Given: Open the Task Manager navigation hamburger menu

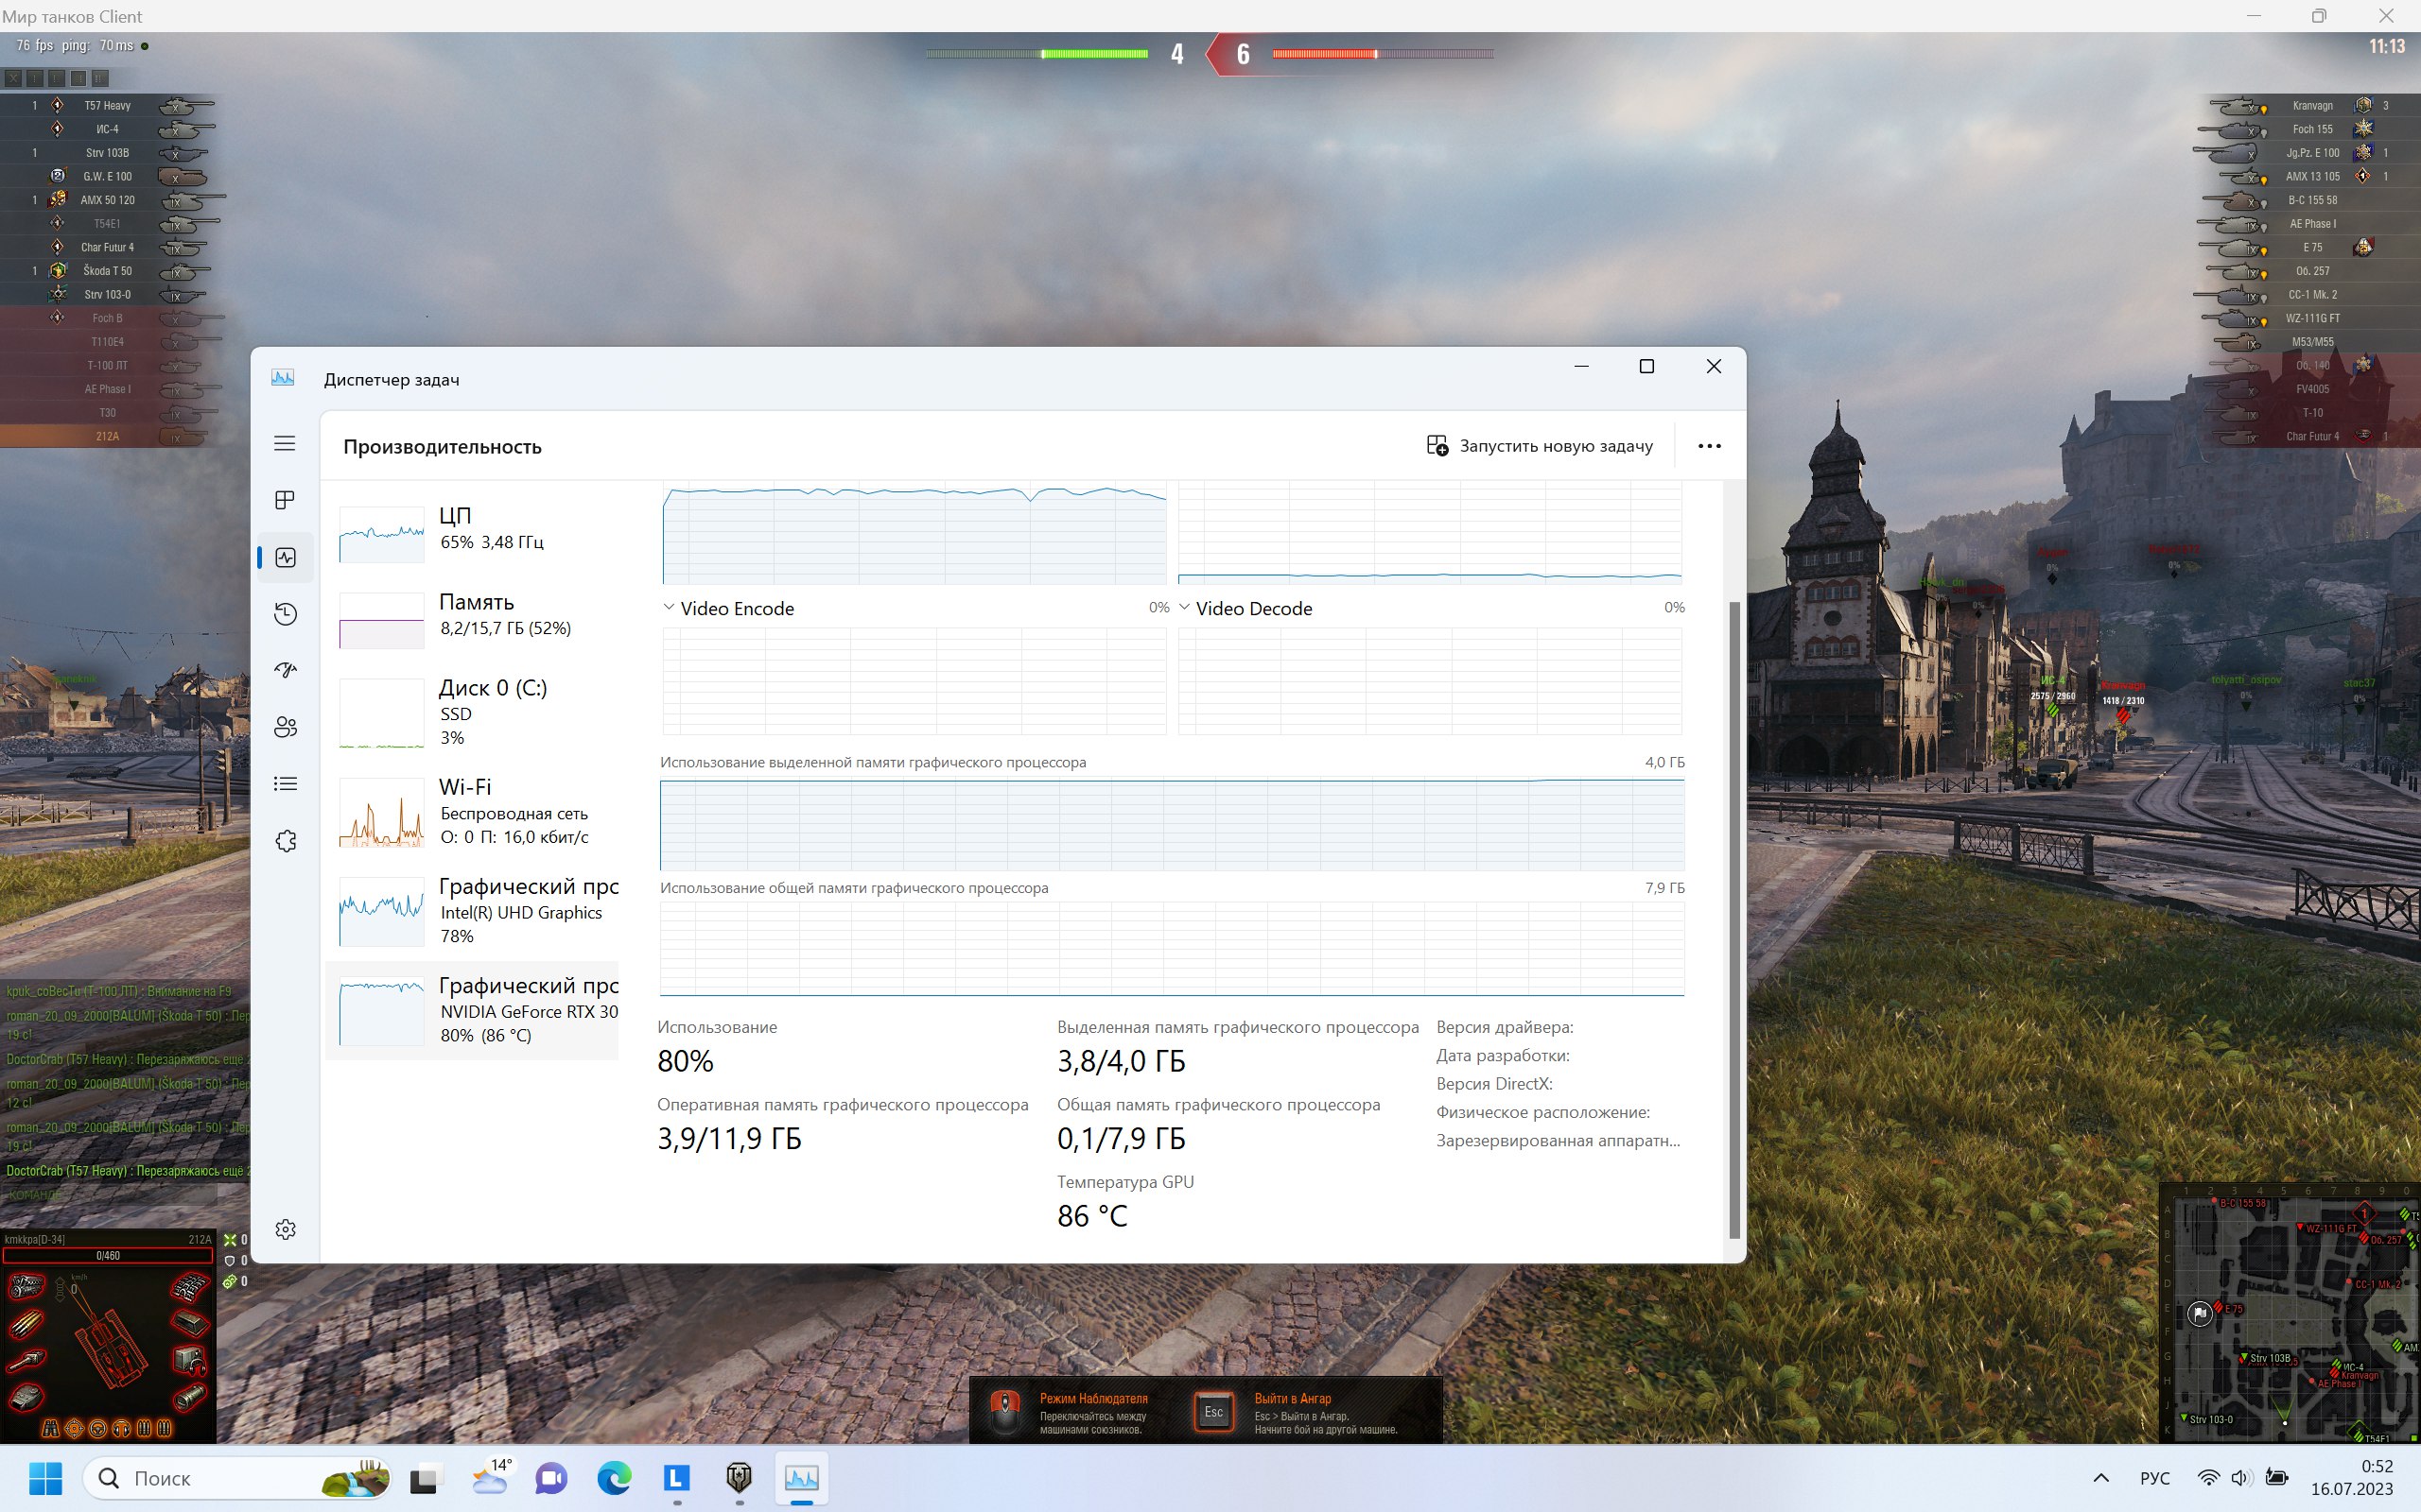Looking at the screenshot, I should tap(285, 443).
